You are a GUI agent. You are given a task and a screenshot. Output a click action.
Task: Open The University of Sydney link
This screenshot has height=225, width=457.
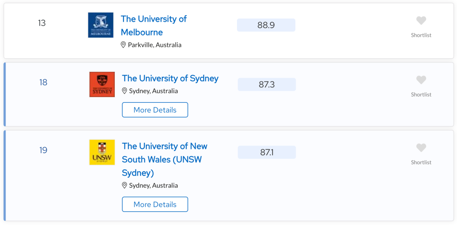(170, 79)
